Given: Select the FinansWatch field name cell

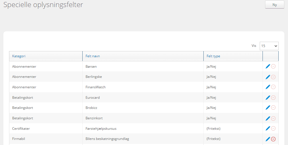Looking at the screenshot, I should [x=96, y=87].
